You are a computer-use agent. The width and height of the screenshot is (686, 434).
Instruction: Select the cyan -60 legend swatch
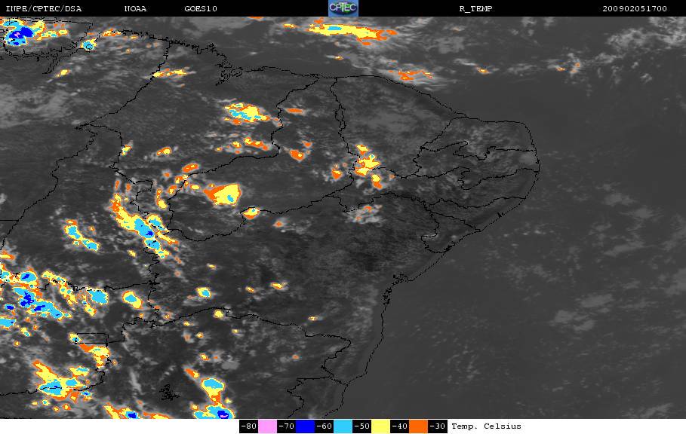343,426
